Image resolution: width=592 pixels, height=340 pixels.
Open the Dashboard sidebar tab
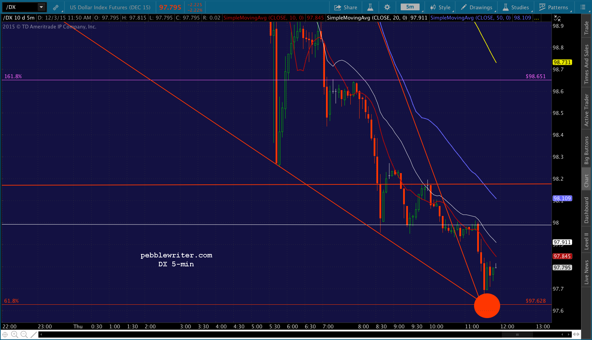[x=587, y=210]
